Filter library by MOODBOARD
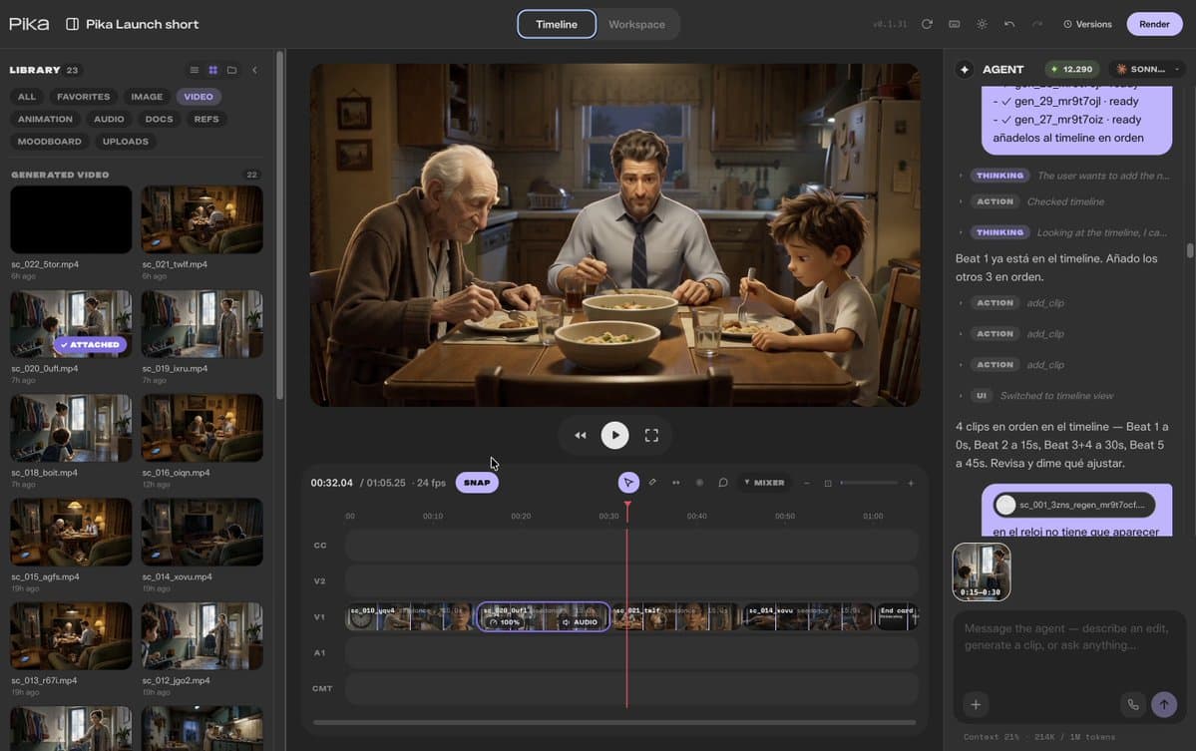The image size is (1196, 751). coord(50,141)
